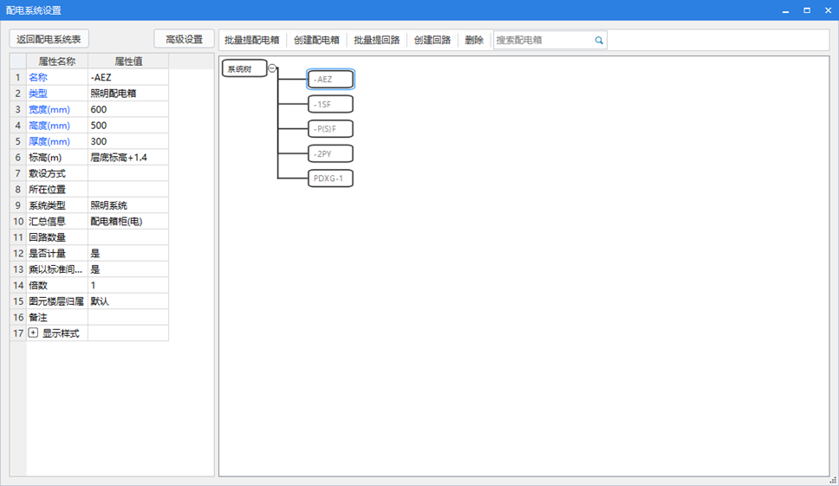This screenshot has width=839, height=486.
Task: Click 批量提配电箱 in toolbar
Action: click(251, 40)
